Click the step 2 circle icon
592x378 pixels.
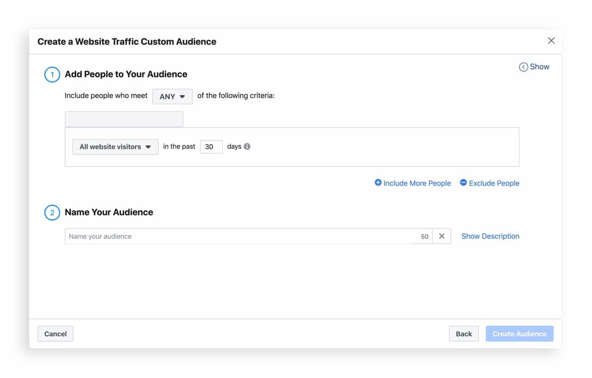pos(52,212)
